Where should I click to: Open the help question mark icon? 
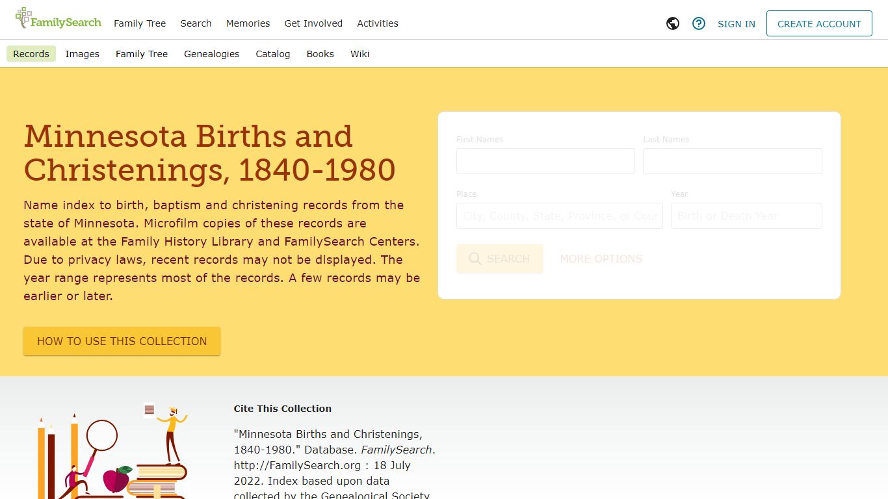tap(699, 23)
